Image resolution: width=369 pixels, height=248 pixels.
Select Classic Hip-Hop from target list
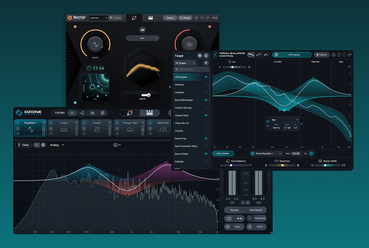183,108
